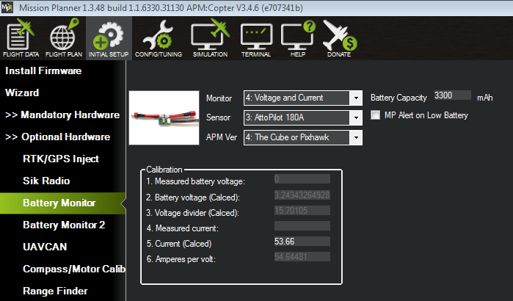Viewport: 513px width, 301px height.
Task: Open the Monitor dropdown arrow
Action: [356, 98]
